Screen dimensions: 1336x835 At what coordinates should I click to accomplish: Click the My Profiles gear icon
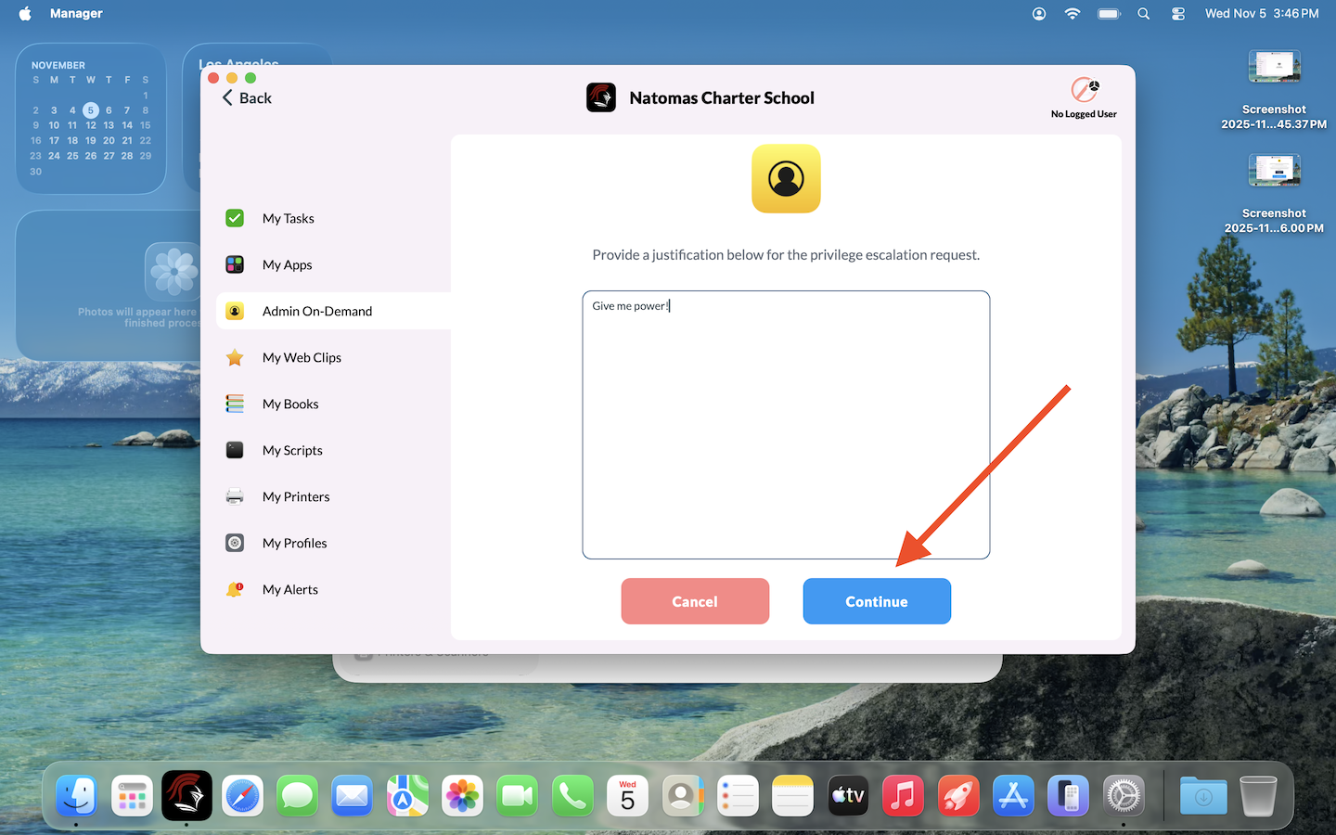235,543
